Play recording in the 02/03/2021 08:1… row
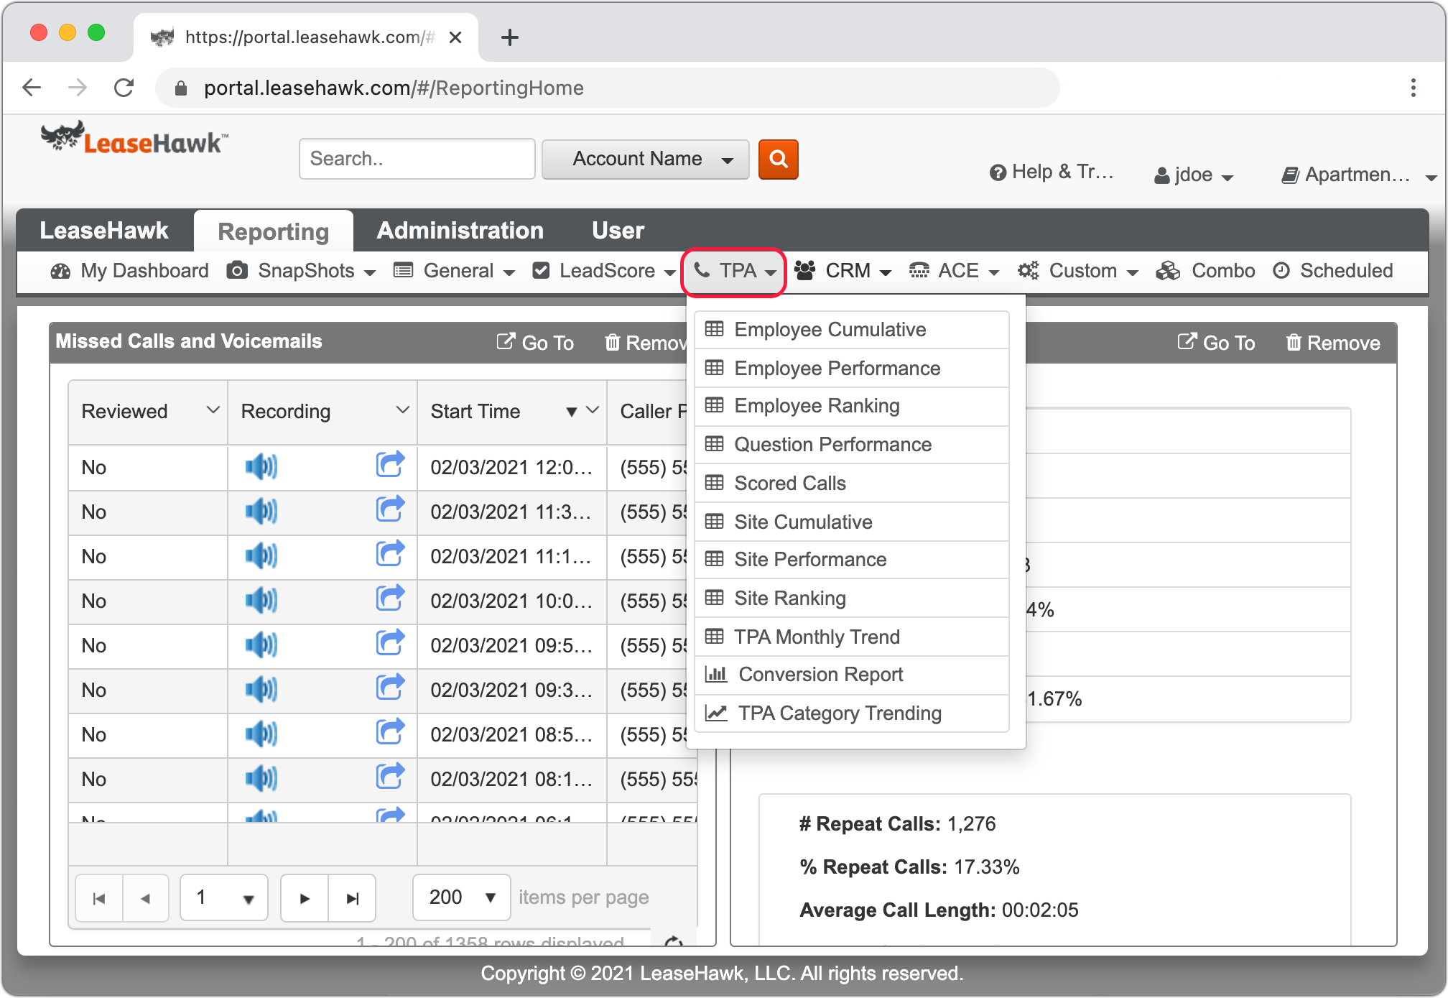1448x998 pixels. [x=261, y=779]
